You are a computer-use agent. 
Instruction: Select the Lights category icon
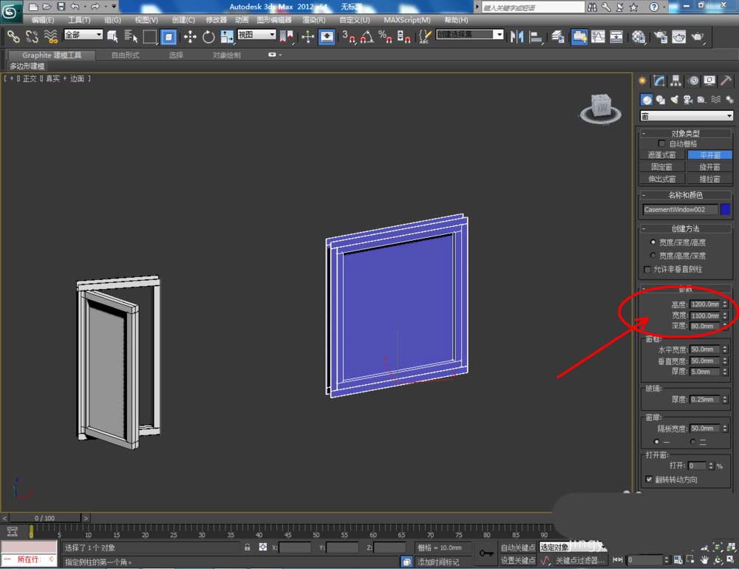click(x=675, y=100)
